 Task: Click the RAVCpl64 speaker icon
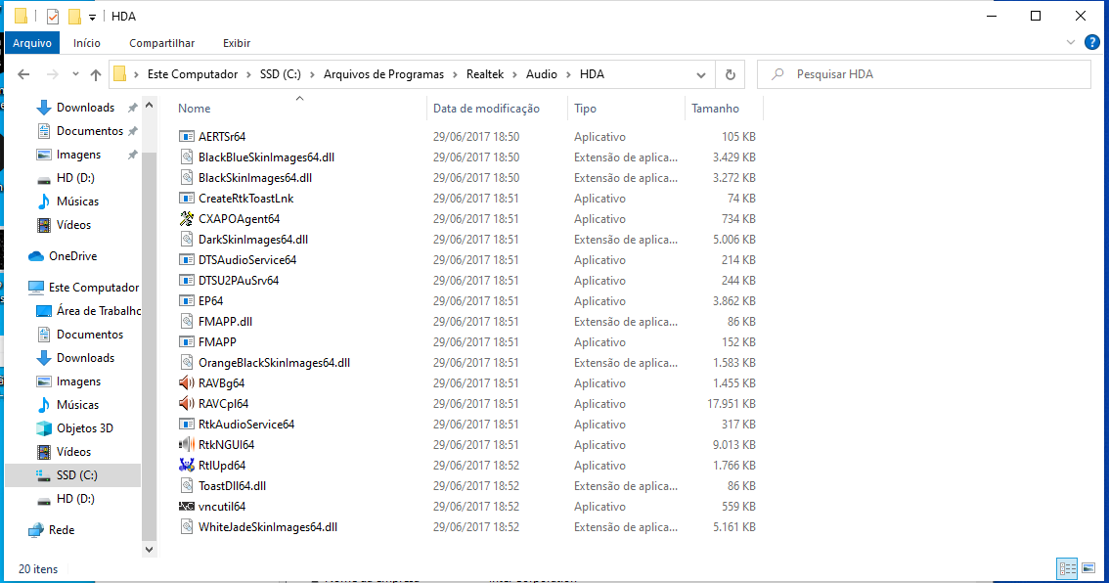(x=186, y=403)
